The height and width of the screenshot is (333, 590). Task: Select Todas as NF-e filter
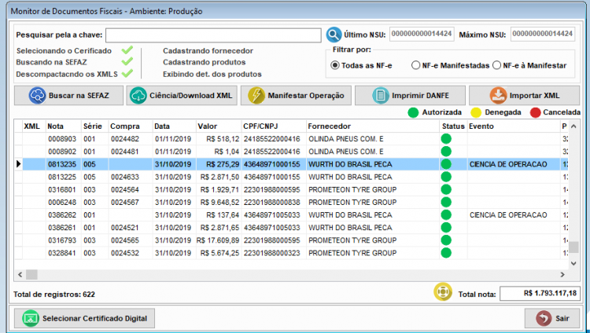(x=335, y=65)
